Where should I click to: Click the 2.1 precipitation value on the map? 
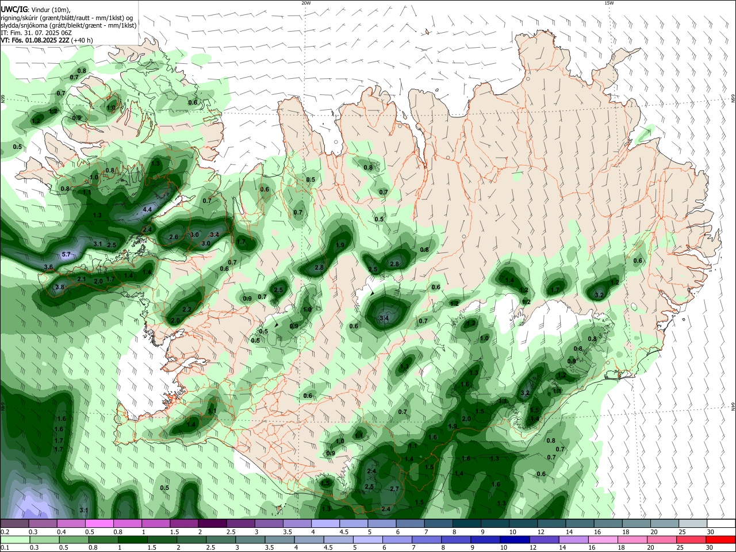(x=82, y=279)
